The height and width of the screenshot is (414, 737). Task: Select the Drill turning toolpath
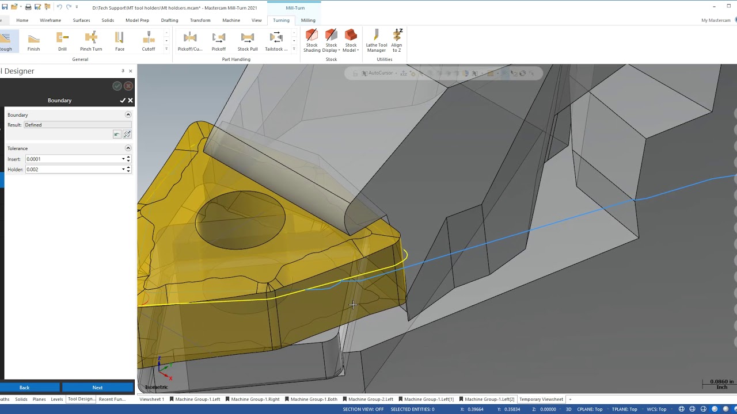pos(62,42)
